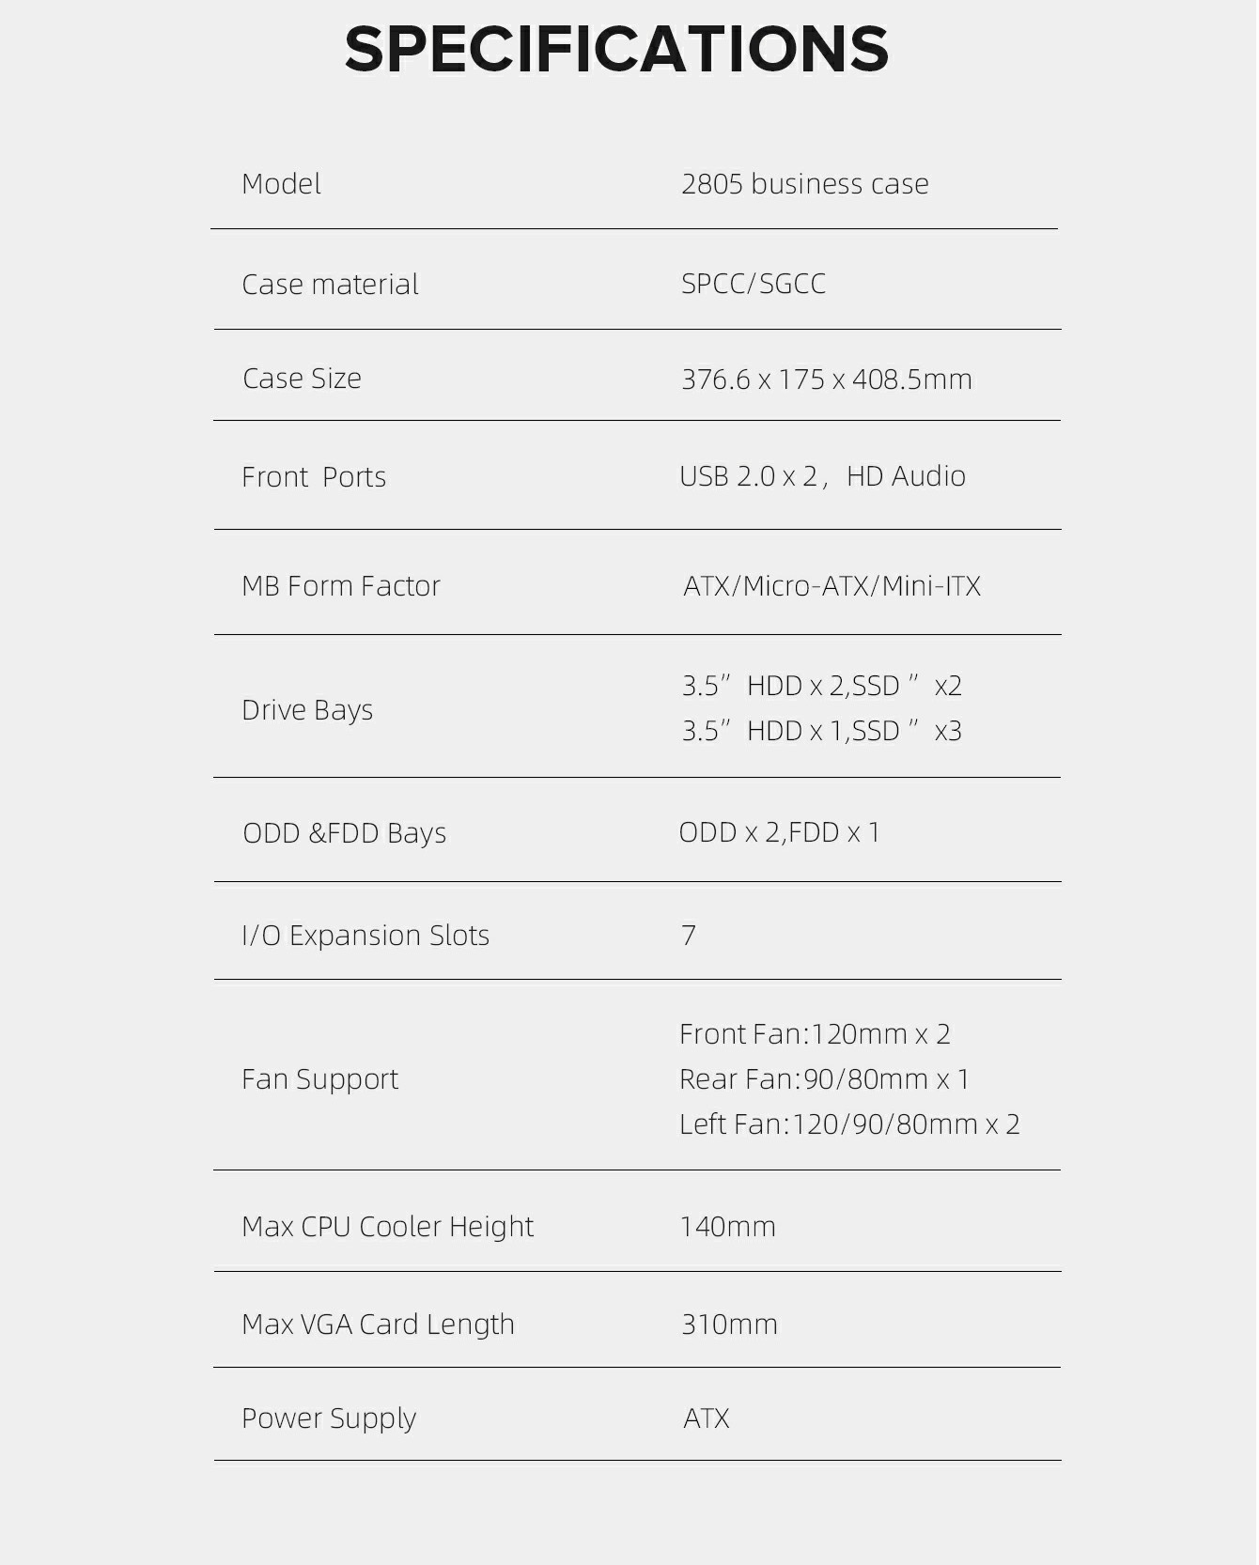Image resolution: width=1259 pixels, height=1565 pixels.
Task: Click the I/O Expansion Slots label
Action: point(365,936)
